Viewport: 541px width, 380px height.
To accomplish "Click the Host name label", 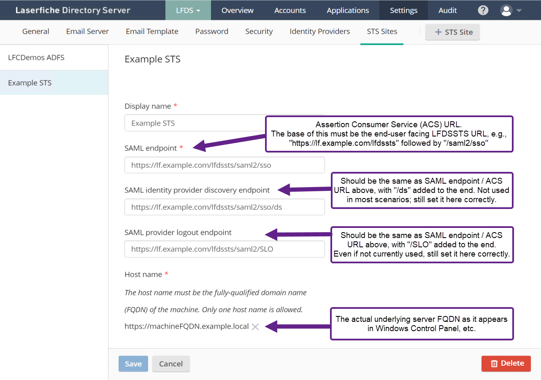I will tap(143, 274).
